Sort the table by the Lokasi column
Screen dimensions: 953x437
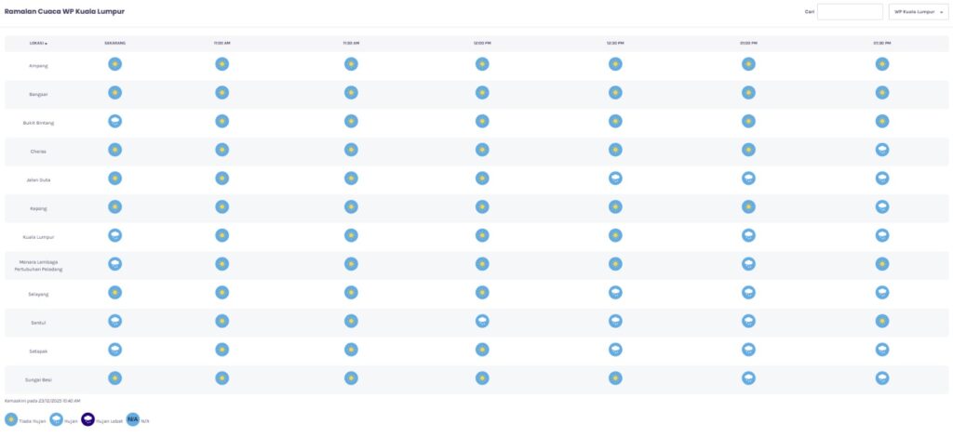pos(38,43)
